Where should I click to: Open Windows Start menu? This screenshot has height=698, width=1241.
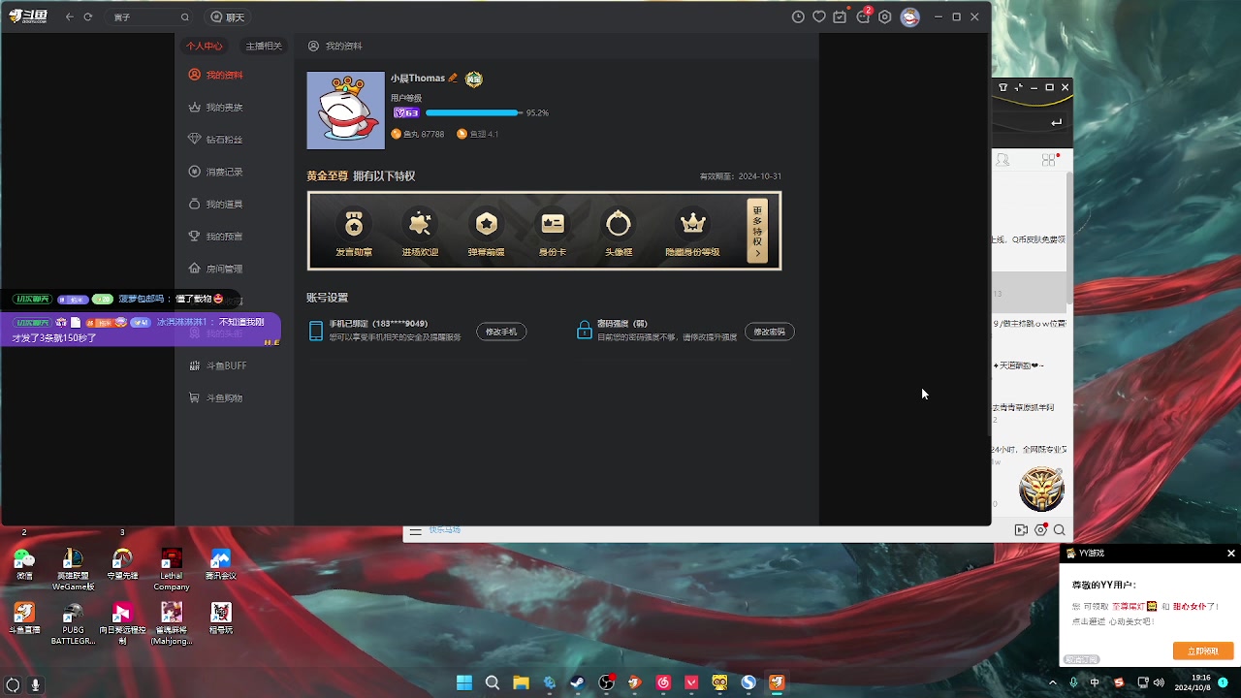pyautogui.click(x=464, y=682)
